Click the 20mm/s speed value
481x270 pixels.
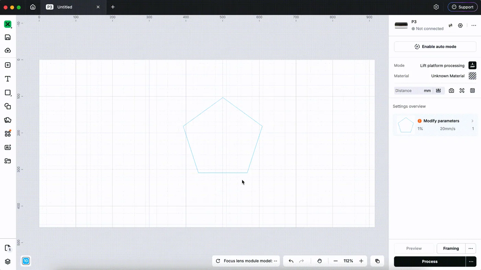448,129
